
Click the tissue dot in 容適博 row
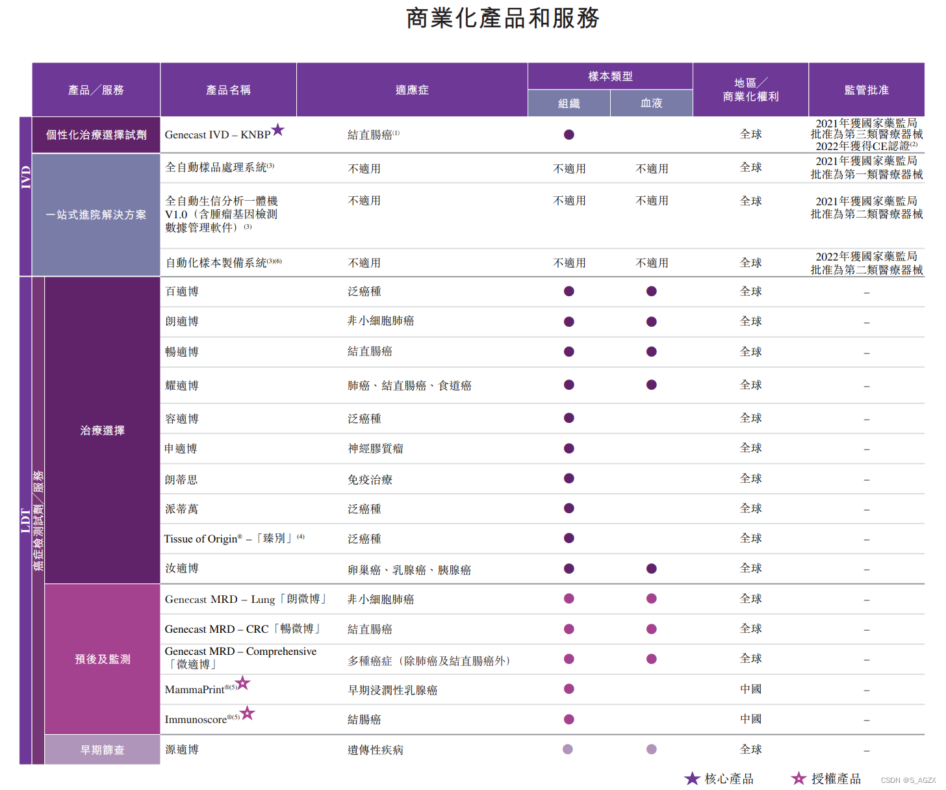tap(569, 418)
